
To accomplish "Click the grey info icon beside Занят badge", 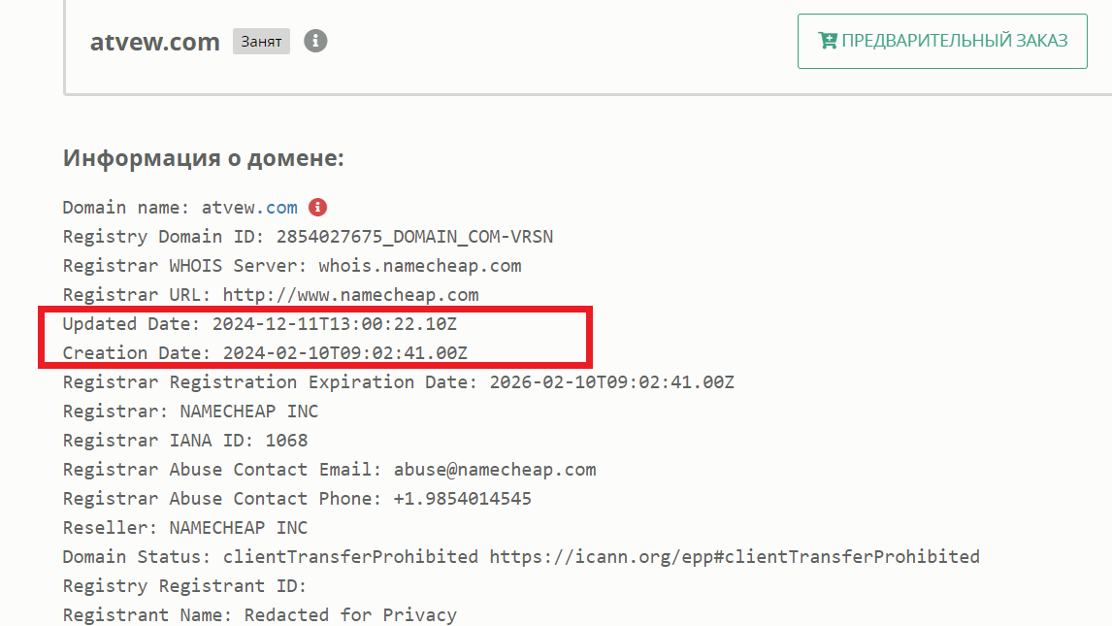I will [315, 41].
